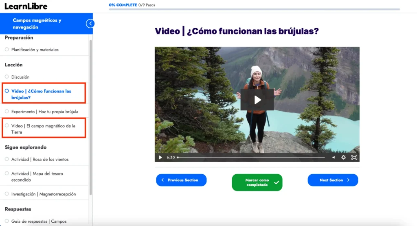Select Video ¿Cómo funcionan las brújulas? item
This screenshot has height=226, width=417.
pyautogui.click(x=41, y=94)
